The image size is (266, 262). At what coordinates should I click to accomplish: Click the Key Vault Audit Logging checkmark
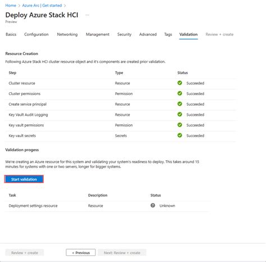coord(180,114)
